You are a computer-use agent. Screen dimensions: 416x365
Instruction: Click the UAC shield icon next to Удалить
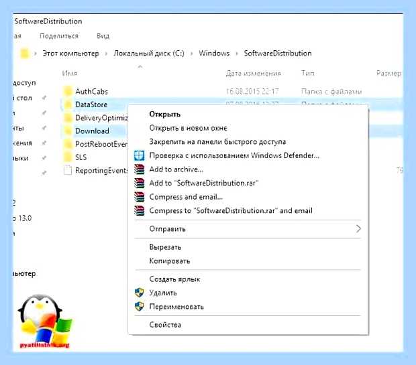click(140, 293)
